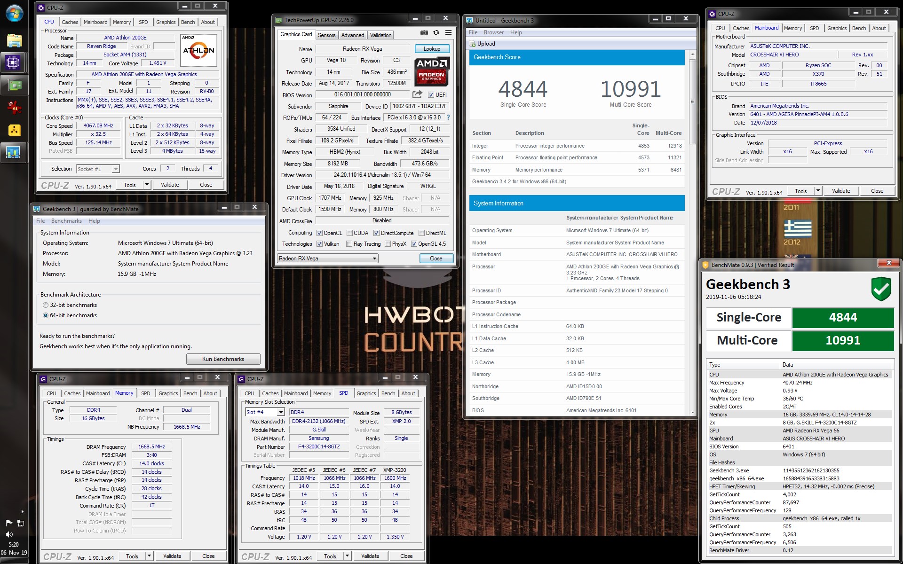Open Windows Explorer from the taskbar
Viewport: 903px width, 564px height.
(x=14, y=41)
